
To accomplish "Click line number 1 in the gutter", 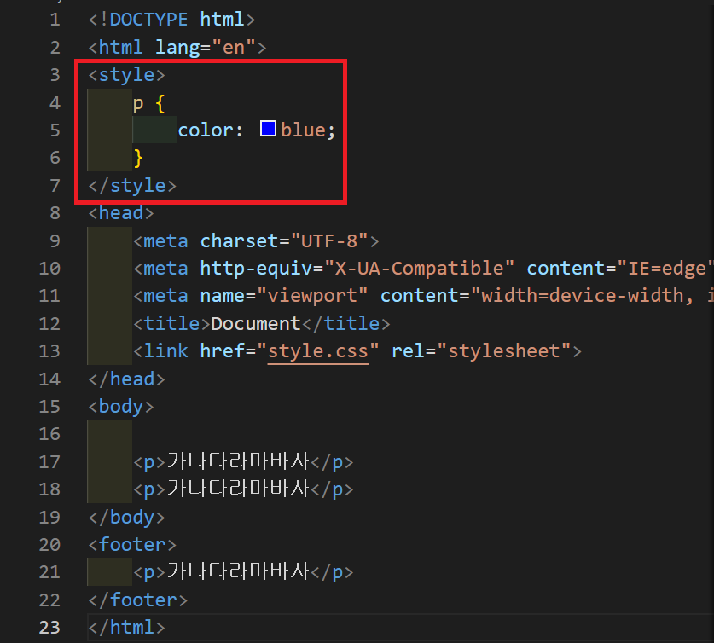I will coord(55,20).
